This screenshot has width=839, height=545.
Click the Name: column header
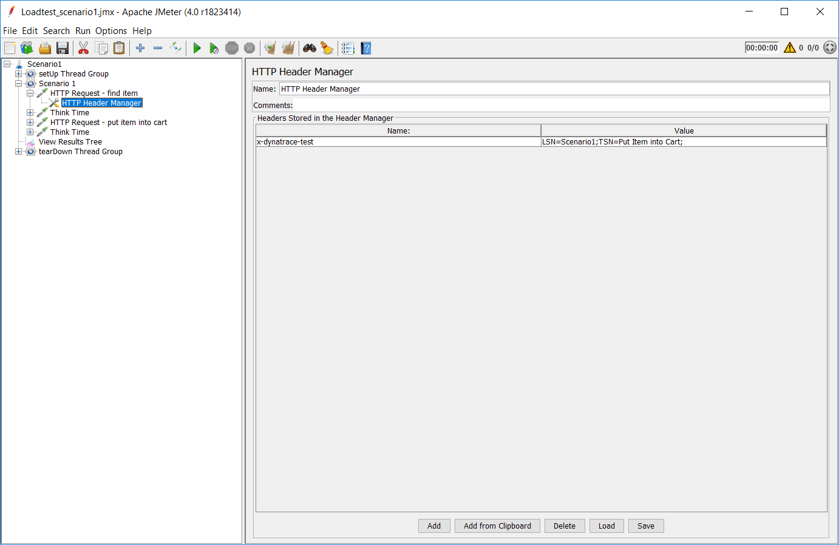click(x=398, y=130)
